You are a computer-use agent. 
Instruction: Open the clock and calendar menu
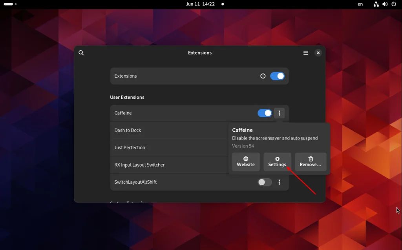pyautogui.click(x=200, y=4)
